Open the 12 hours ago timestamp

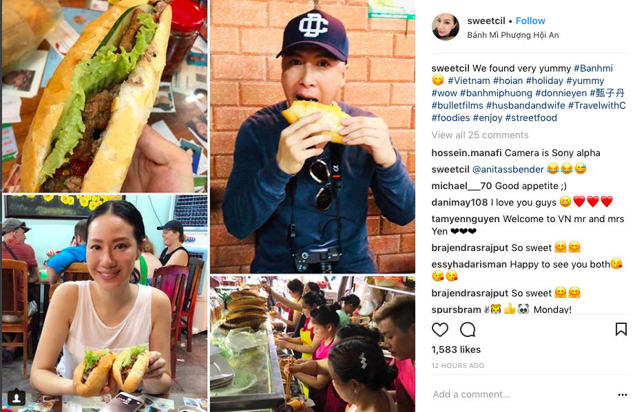pos(457,365)
